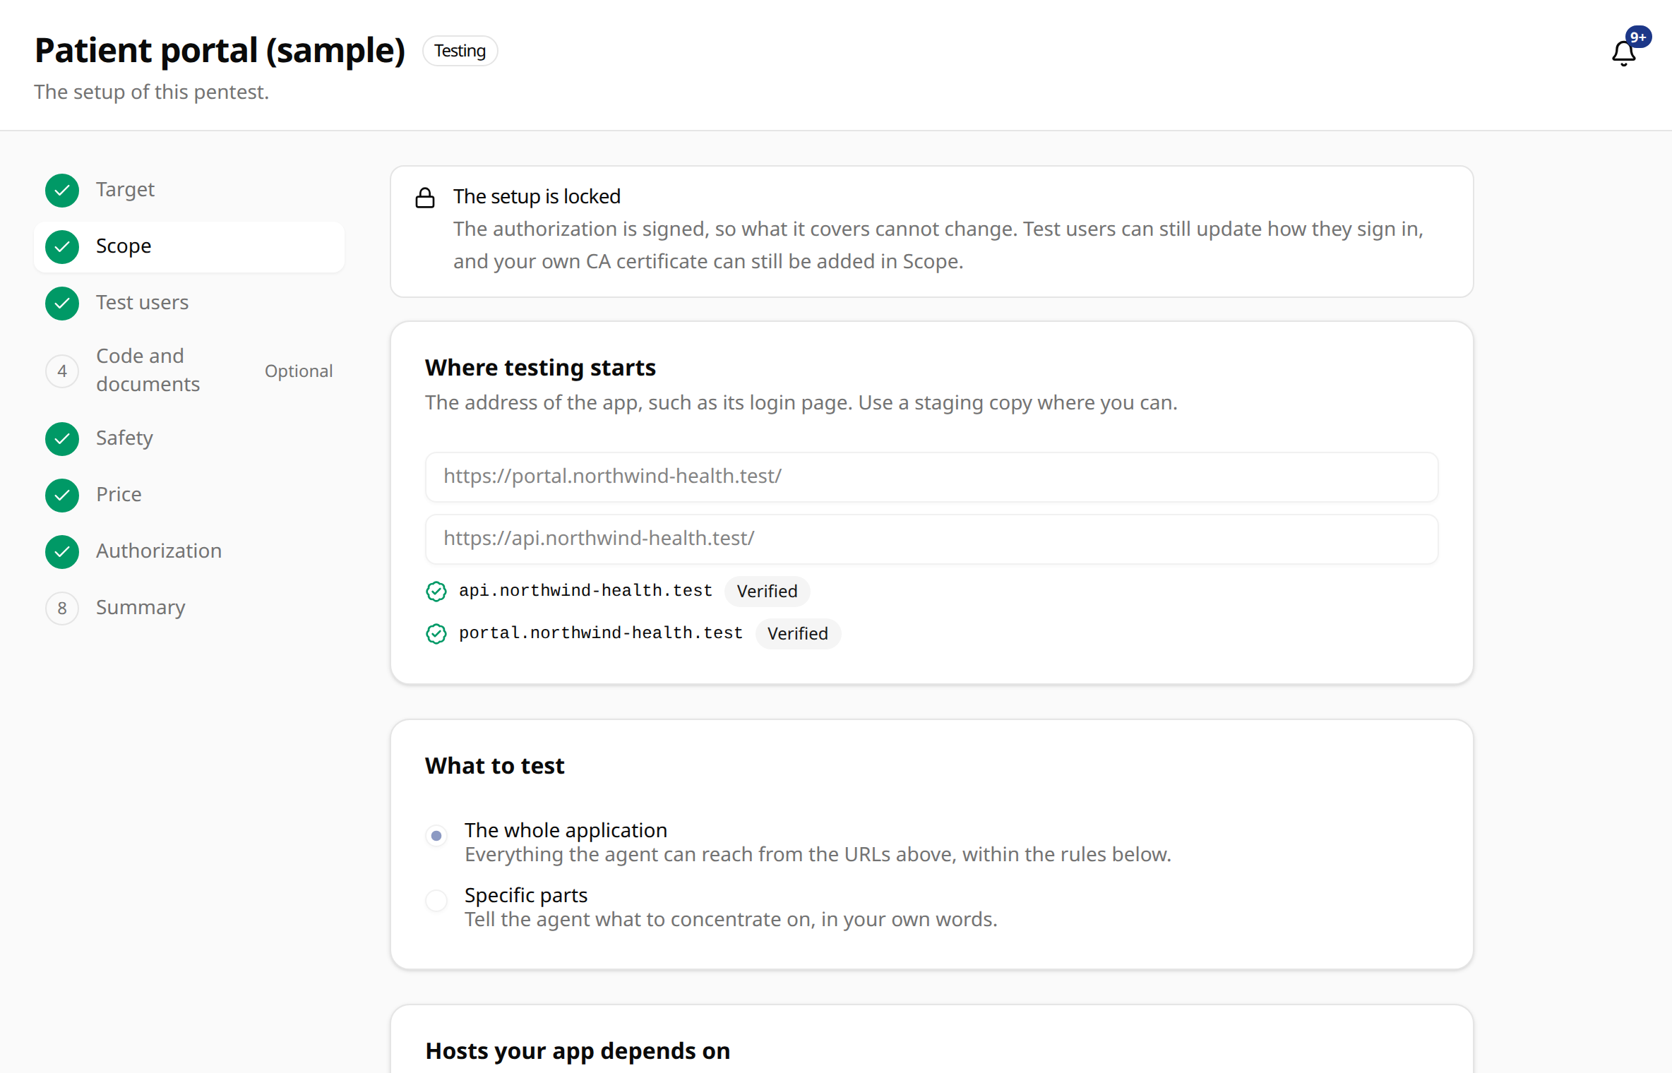Click The setup is locked title

[x=537, y=196]
